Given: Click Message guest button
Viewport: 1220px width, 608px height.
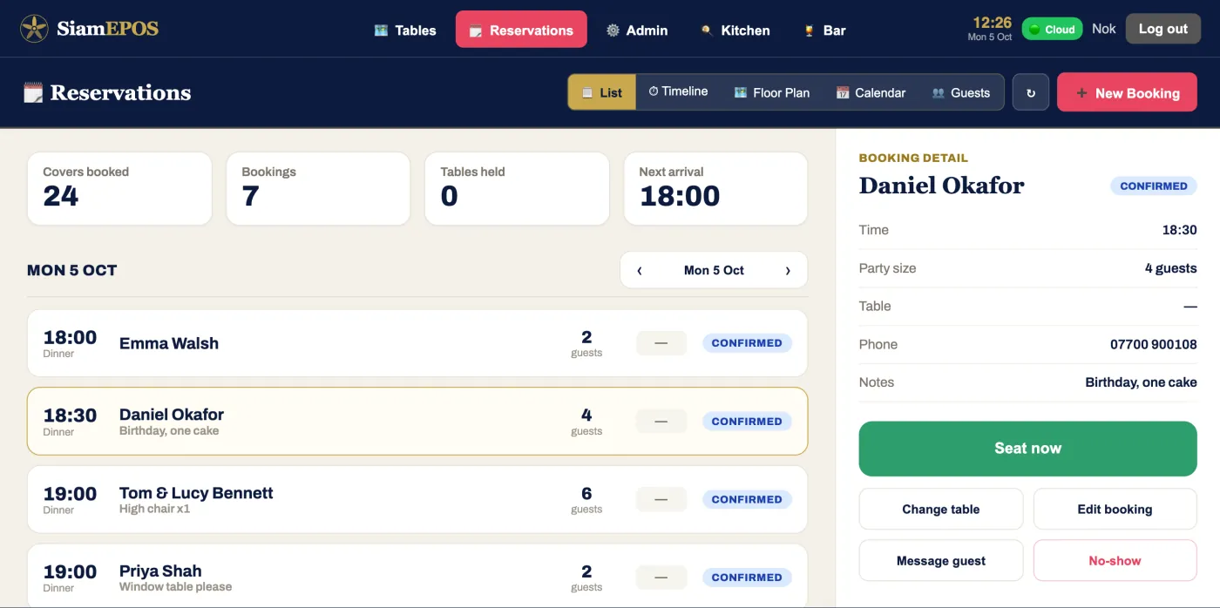Looking at the screenshot, I should click(941, 561).
